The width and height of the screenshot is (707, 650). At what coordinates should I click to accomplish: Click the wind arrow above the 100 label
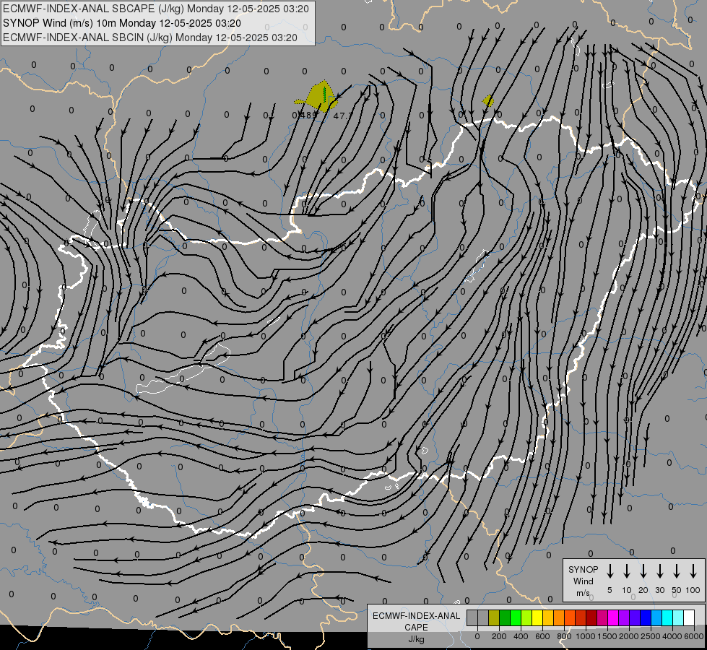693,571
